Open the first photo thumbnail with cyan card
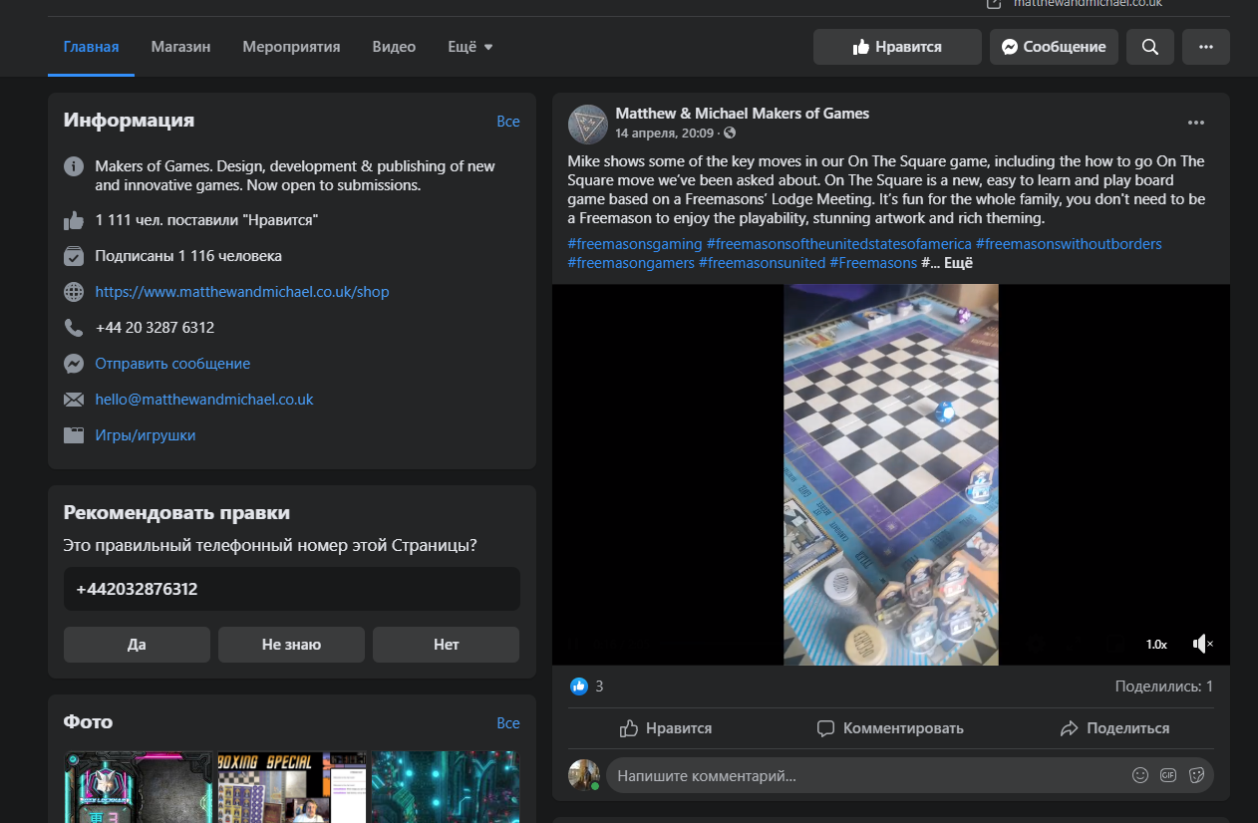 [x=139, y=787]
